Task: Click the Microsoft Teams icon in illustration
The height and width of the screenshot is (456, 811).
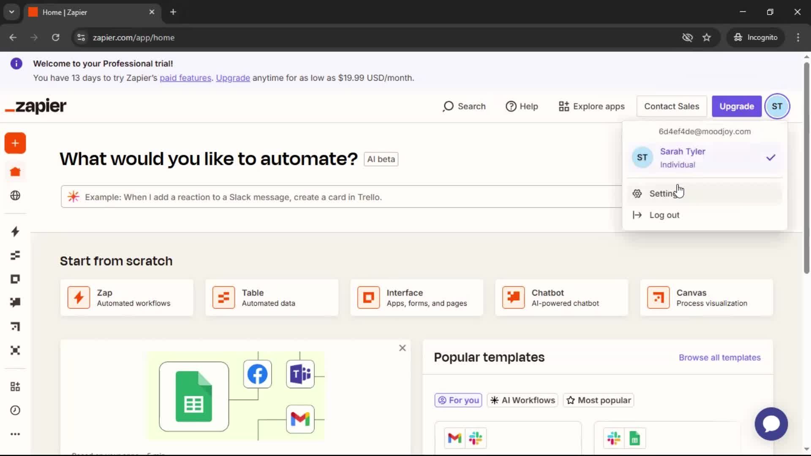Action: pos(300,374)
